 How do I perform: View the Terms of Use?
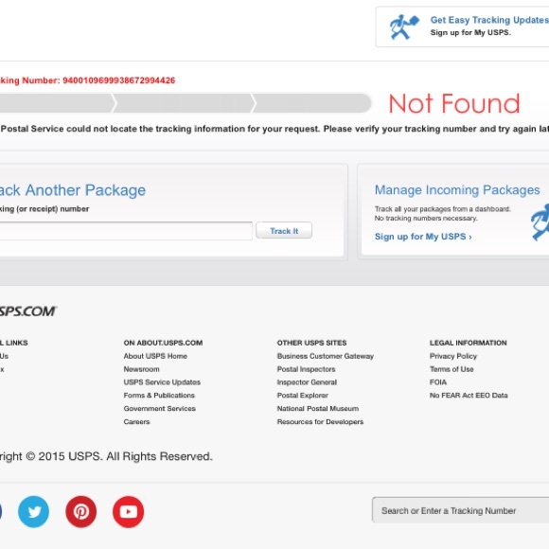pyautogui.click(x=452, y=369)
